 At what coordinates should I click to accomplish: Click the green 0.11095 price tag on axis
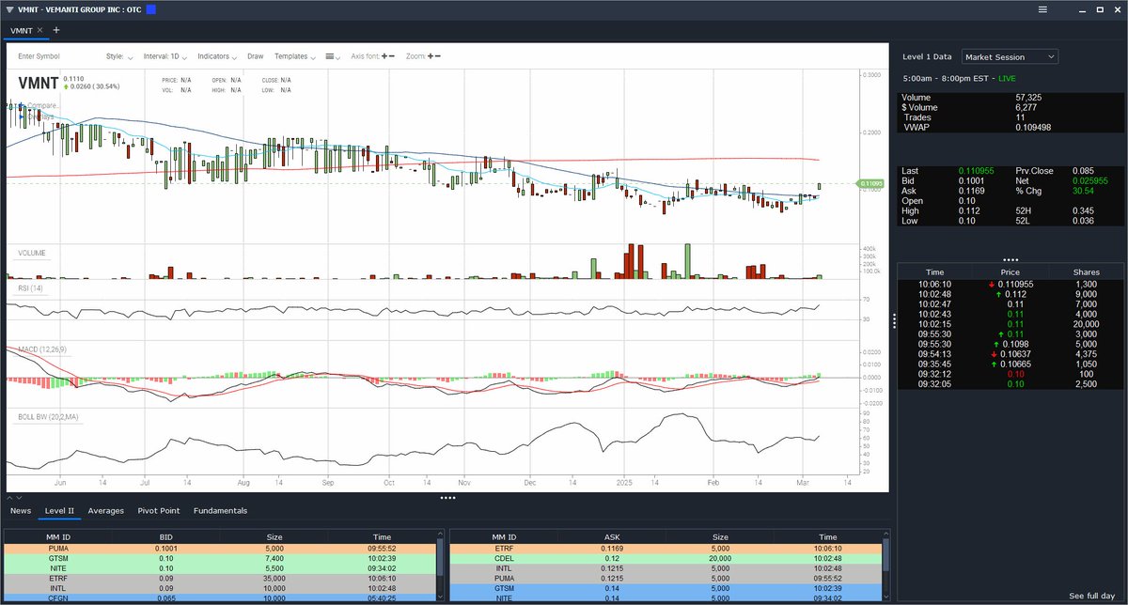coord(870,183)
